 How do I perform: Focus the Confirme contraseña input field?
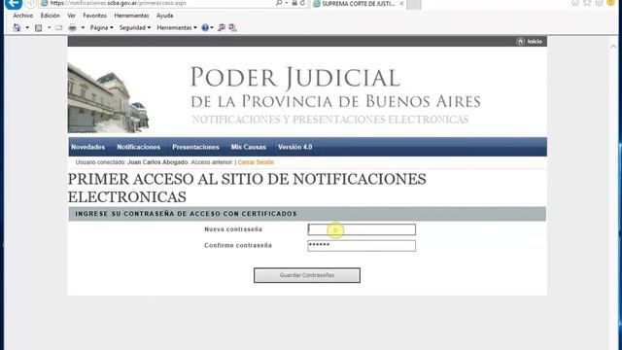[362, 246]
